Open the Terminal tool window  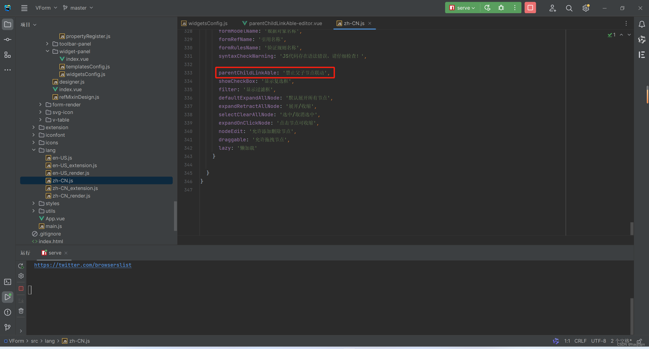8,282
